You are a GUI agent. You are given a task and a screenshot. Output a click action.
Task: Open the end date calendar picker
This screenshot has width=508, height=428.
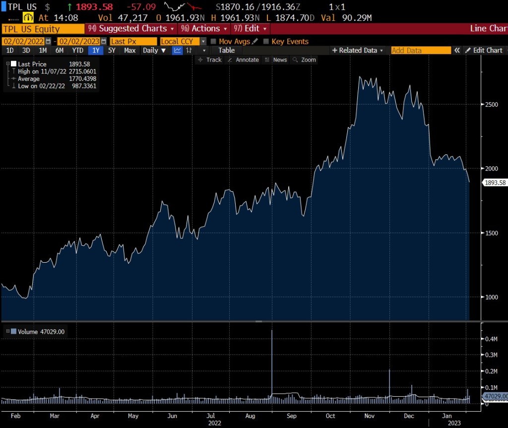(103, 42)
